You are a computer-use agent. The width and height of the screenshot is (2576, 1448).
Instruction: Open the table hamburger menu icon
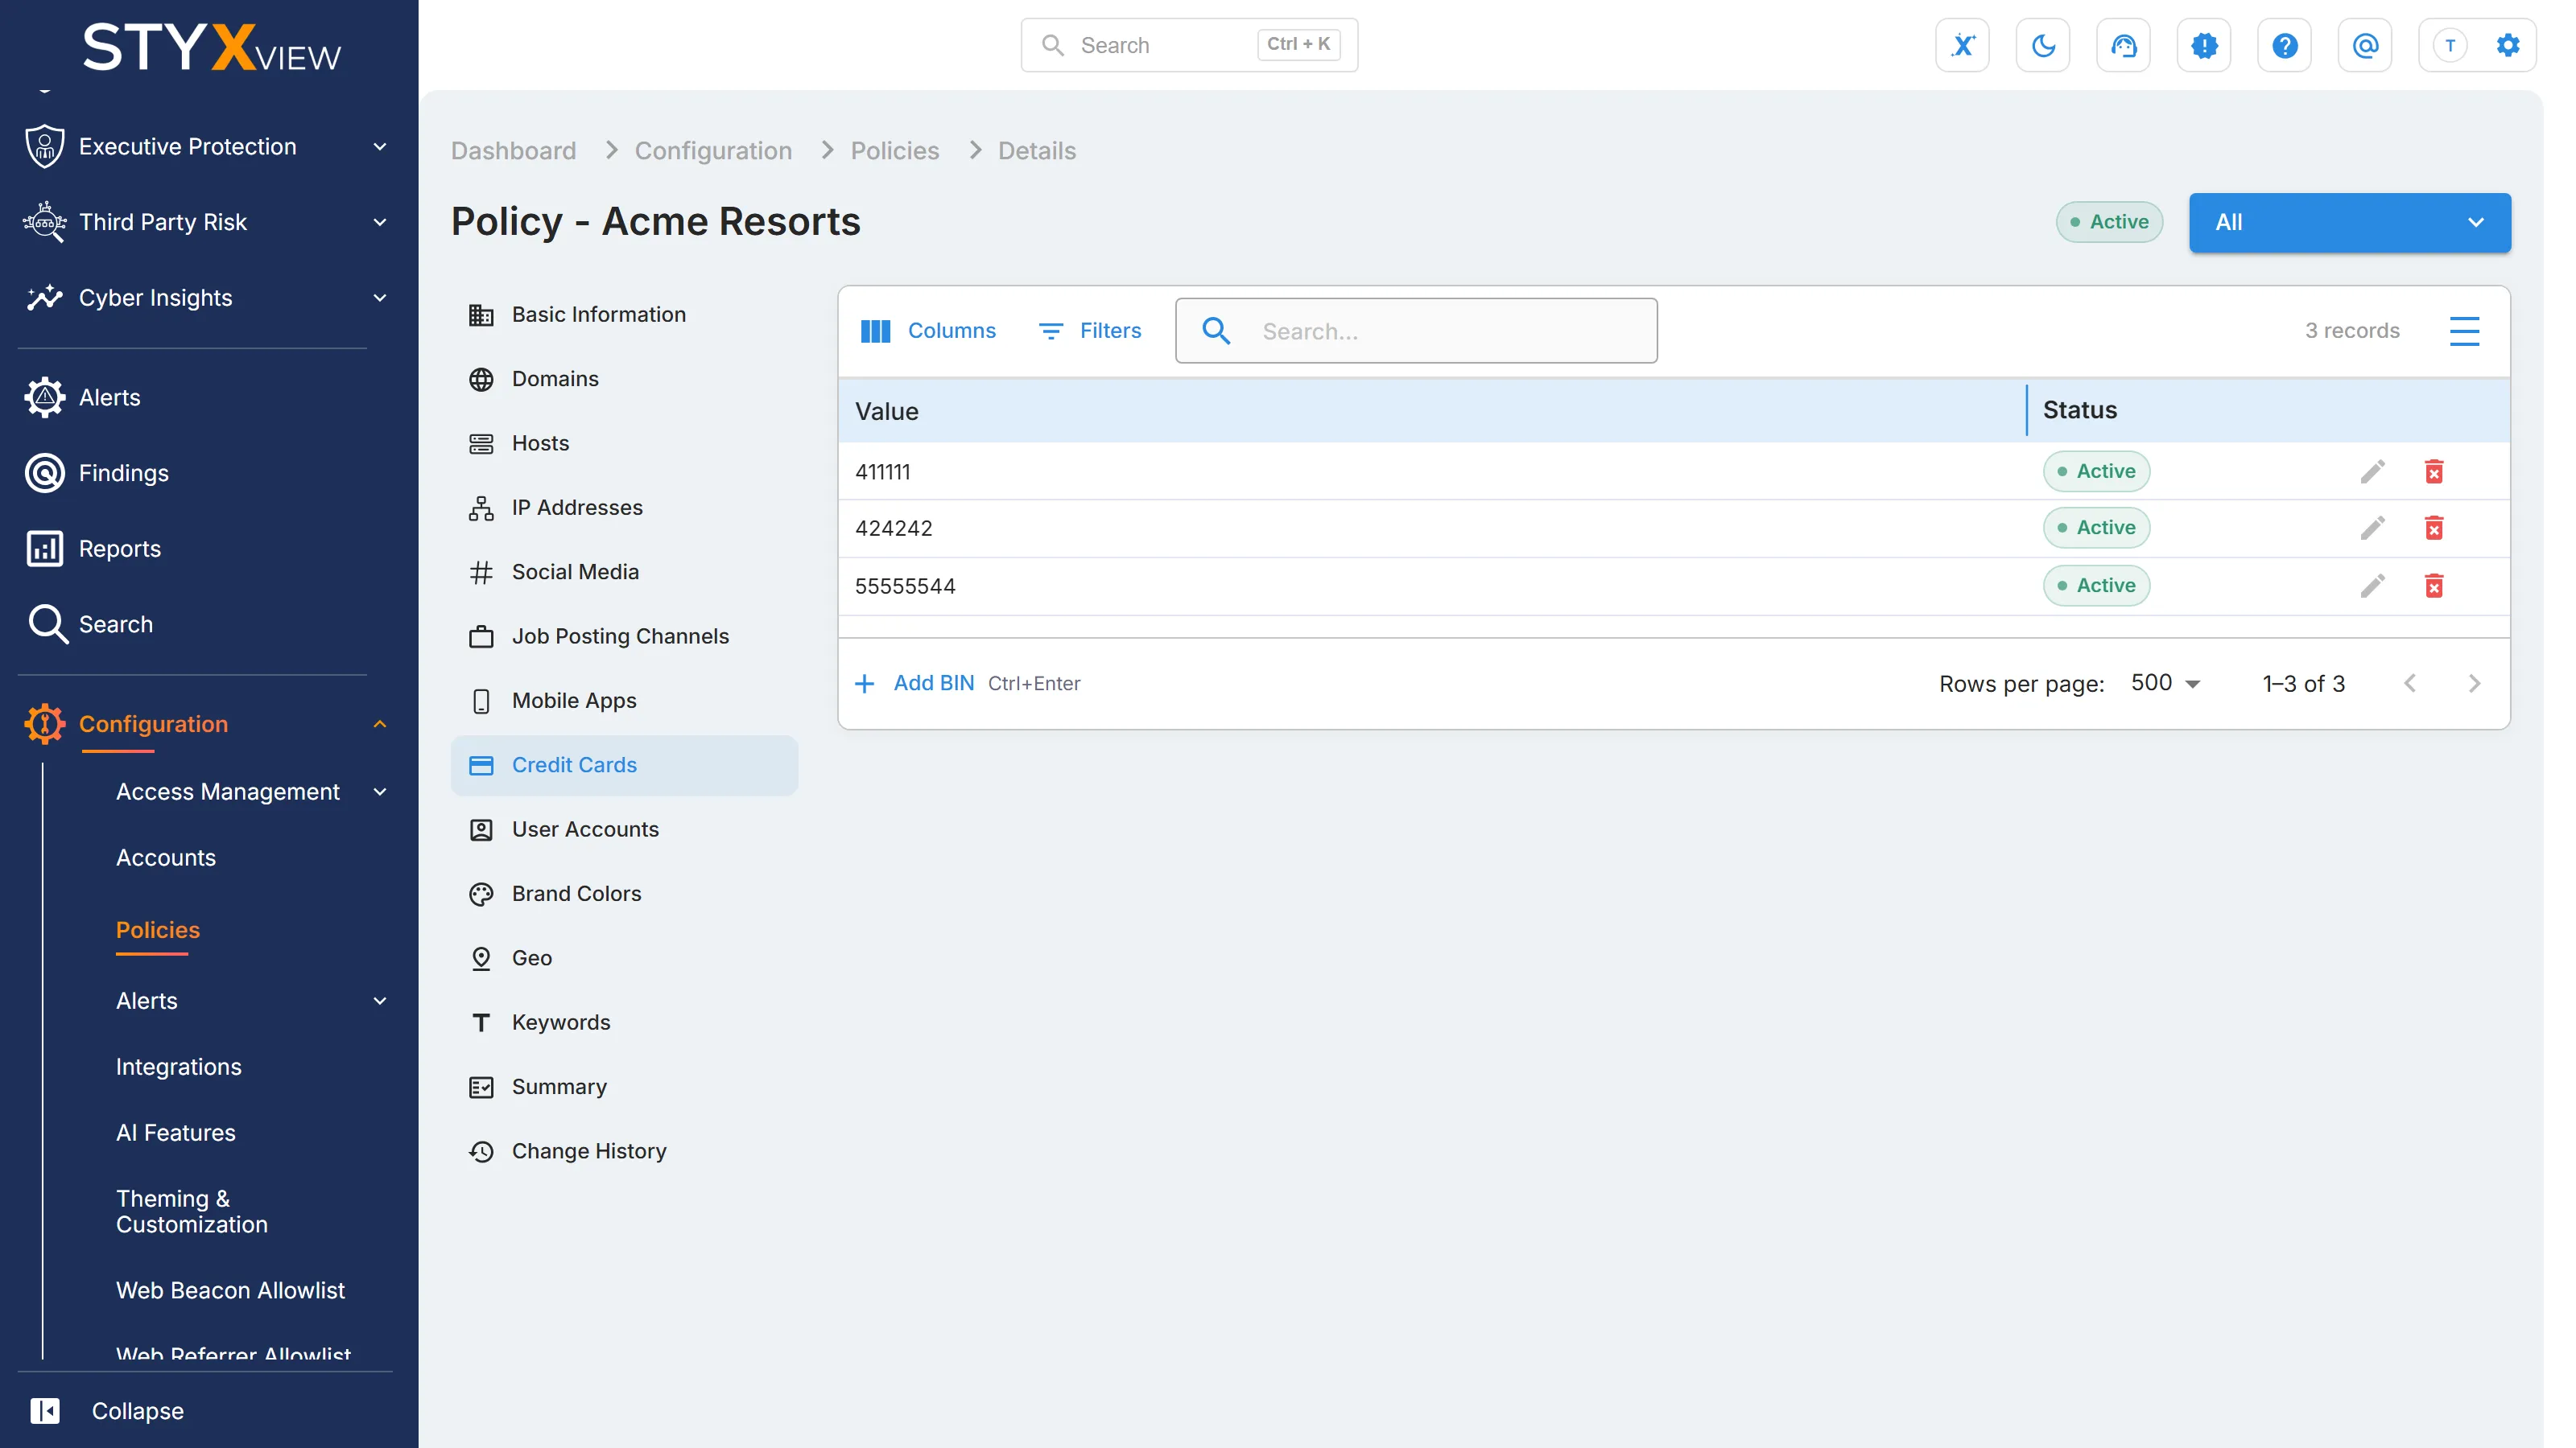(2464, 331)
